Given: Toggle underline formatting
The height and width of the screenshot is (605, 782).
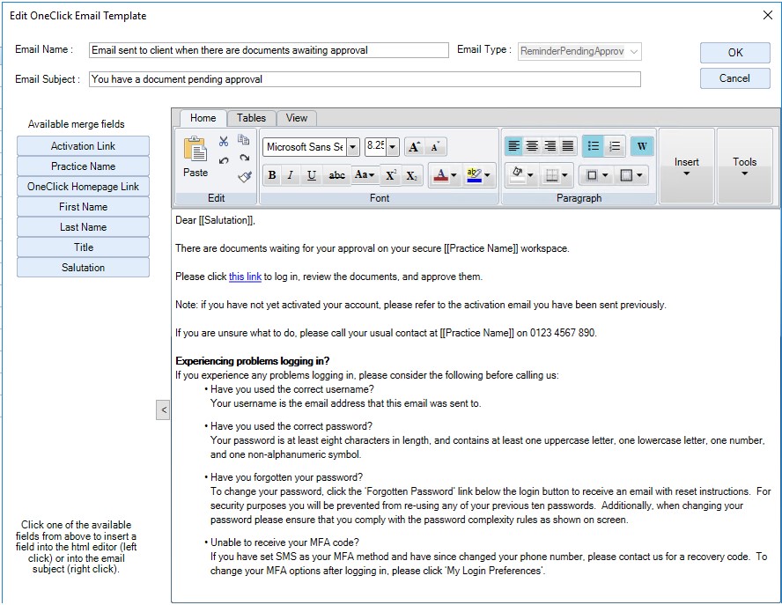Looking at the screenshot, I should 312,175.
